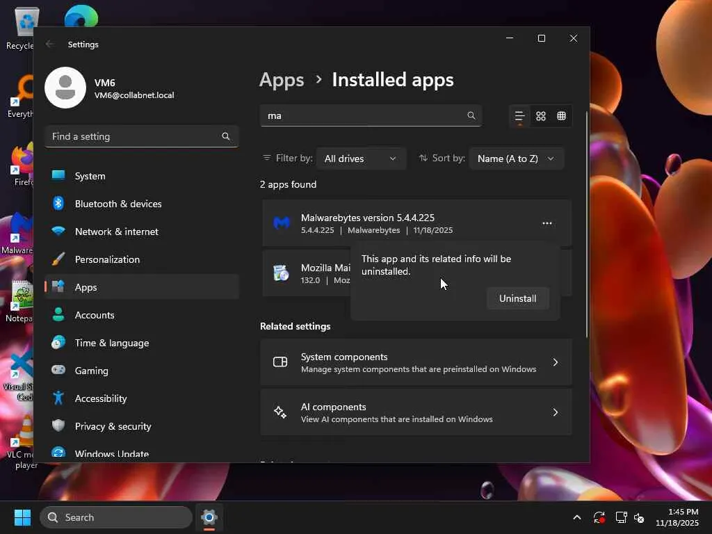Click the magnifier in Find a setting

click(226, 137)
